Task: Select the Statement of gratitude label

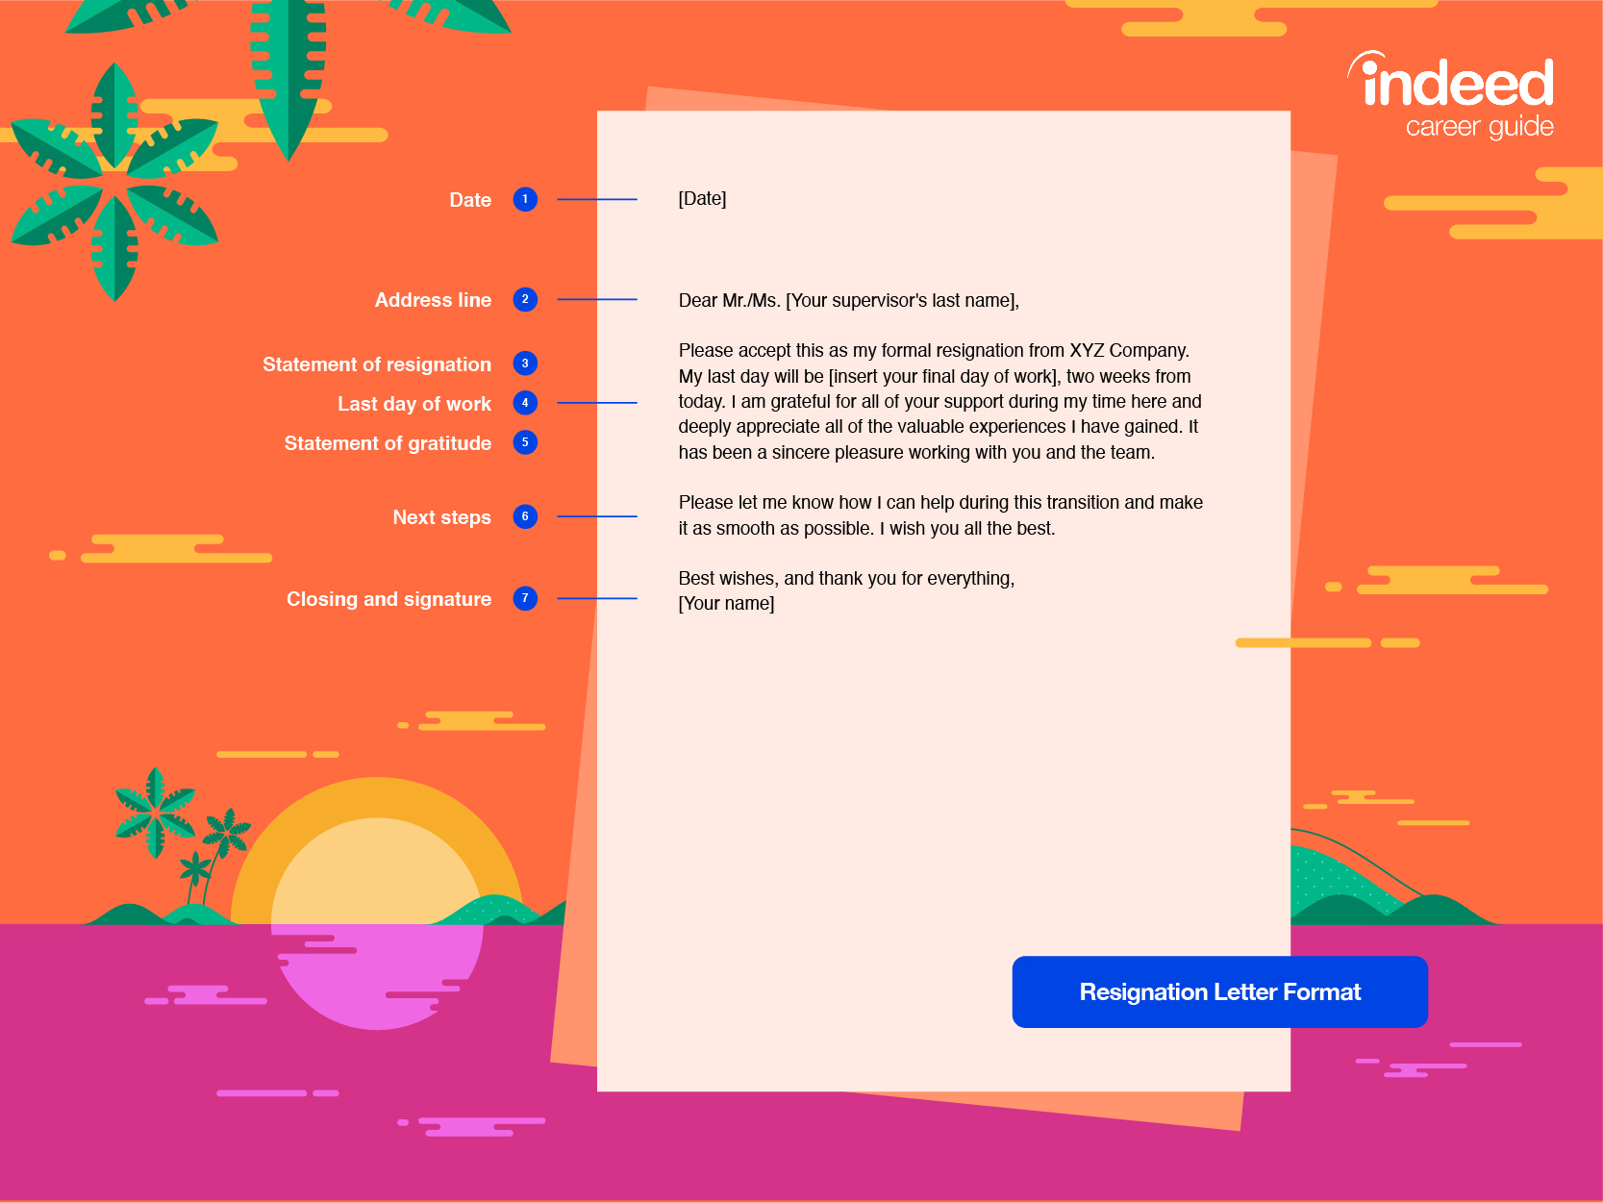Action: coord(388,443)
